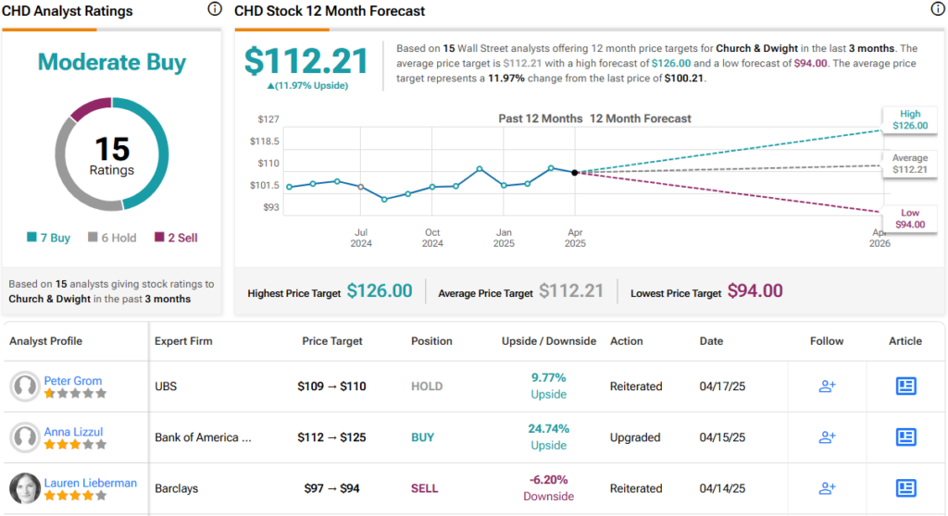Follow analyst Peter Grom
The image size is (948, 516).
827,387
